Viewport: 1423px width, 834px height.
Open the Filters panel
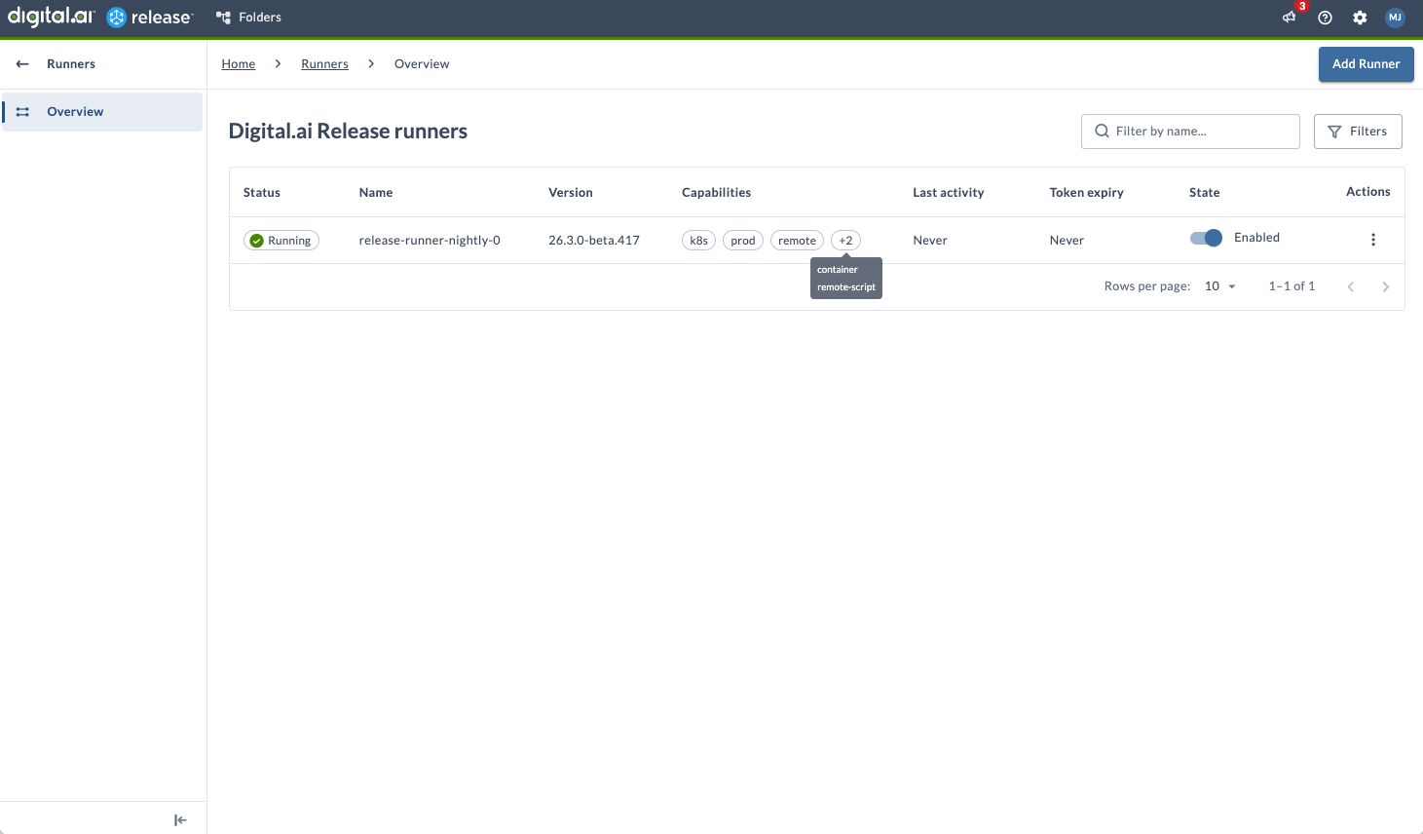(1358, 132)
